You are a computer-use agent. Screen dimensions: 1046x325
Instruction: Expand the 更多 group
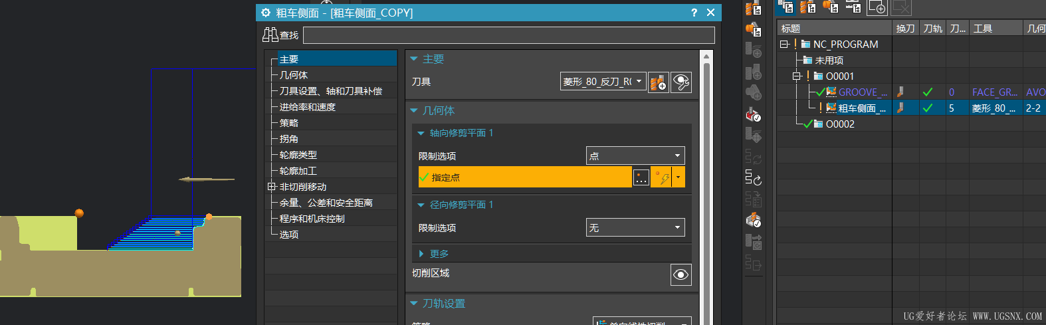click(x=421, y=254)
